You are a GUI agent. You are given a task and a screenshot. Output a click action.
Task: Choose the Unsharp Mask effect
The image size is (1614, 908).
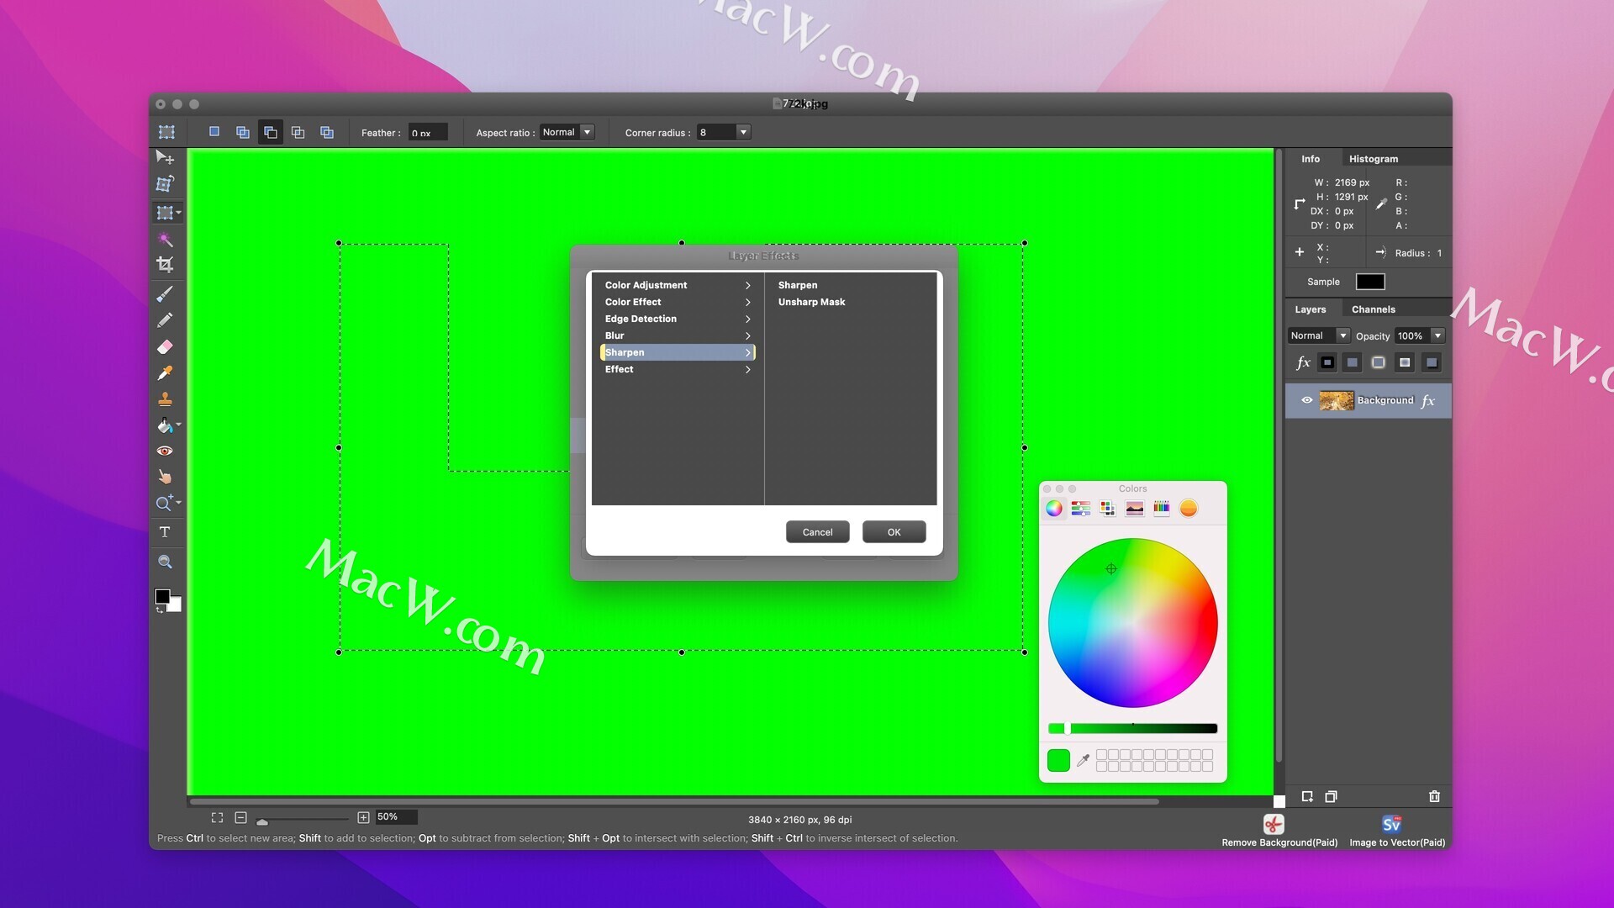click(x=811, y=302)
